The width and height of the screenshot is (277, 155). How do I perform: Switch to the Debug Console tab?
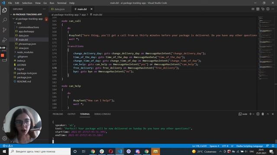pos(103,114)
